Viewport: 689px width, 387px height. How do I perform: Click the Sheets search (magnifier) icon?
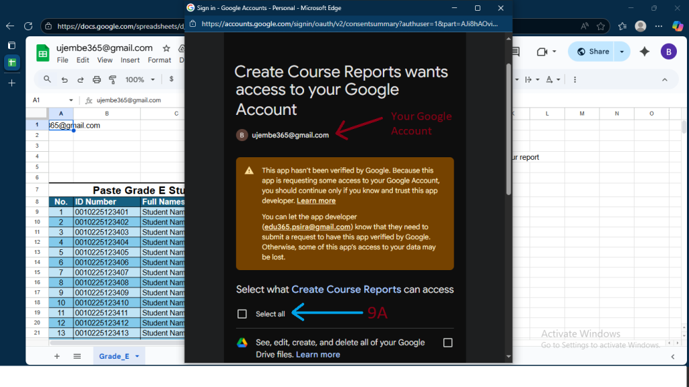(47, 79)
